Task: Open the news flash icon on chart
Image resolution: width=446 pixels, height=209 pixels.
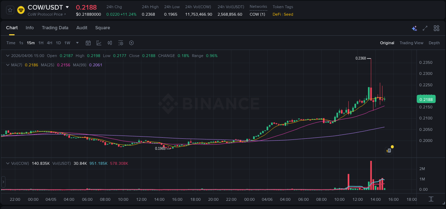Action: coord(389,151)
